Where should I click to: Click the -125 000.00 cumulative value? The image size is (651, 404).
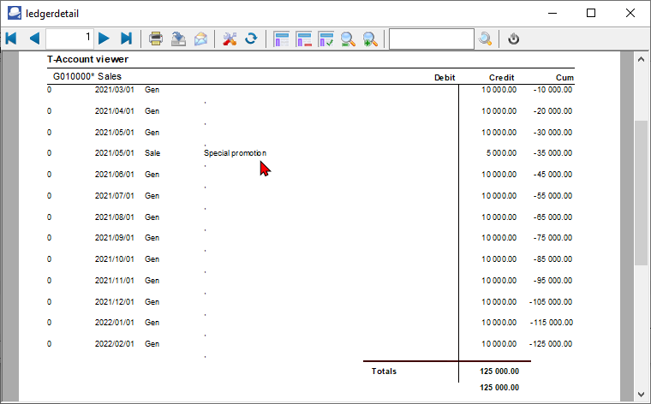click(551, 344)
